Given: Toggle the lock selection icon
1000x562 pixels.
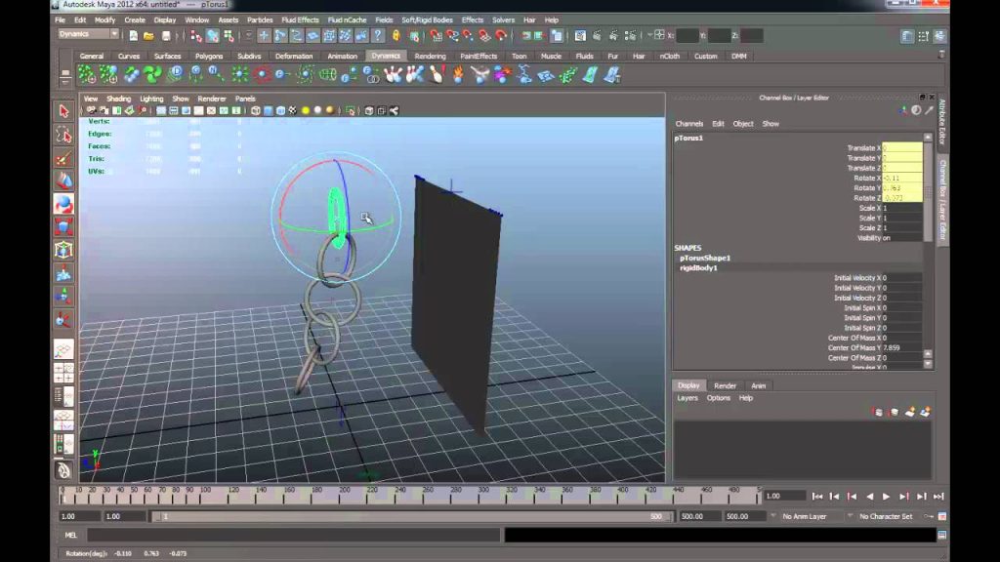Looking at the screenshot, I should [x=396, y=36].
